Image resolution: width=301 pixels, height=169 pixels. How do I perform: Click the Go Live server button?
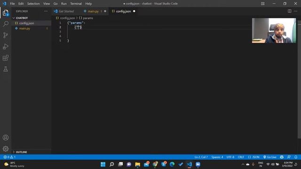(269, 157)
